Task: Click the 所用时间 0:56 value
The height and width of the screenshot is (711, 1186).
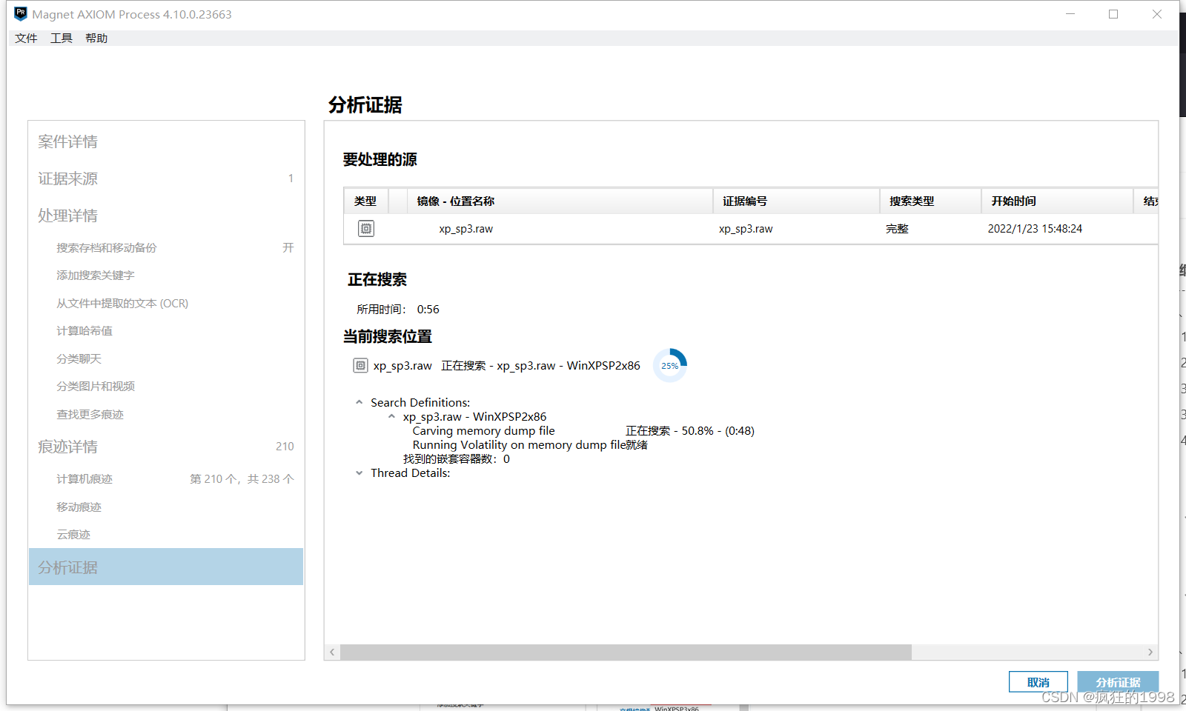Action: pos(428,310)
